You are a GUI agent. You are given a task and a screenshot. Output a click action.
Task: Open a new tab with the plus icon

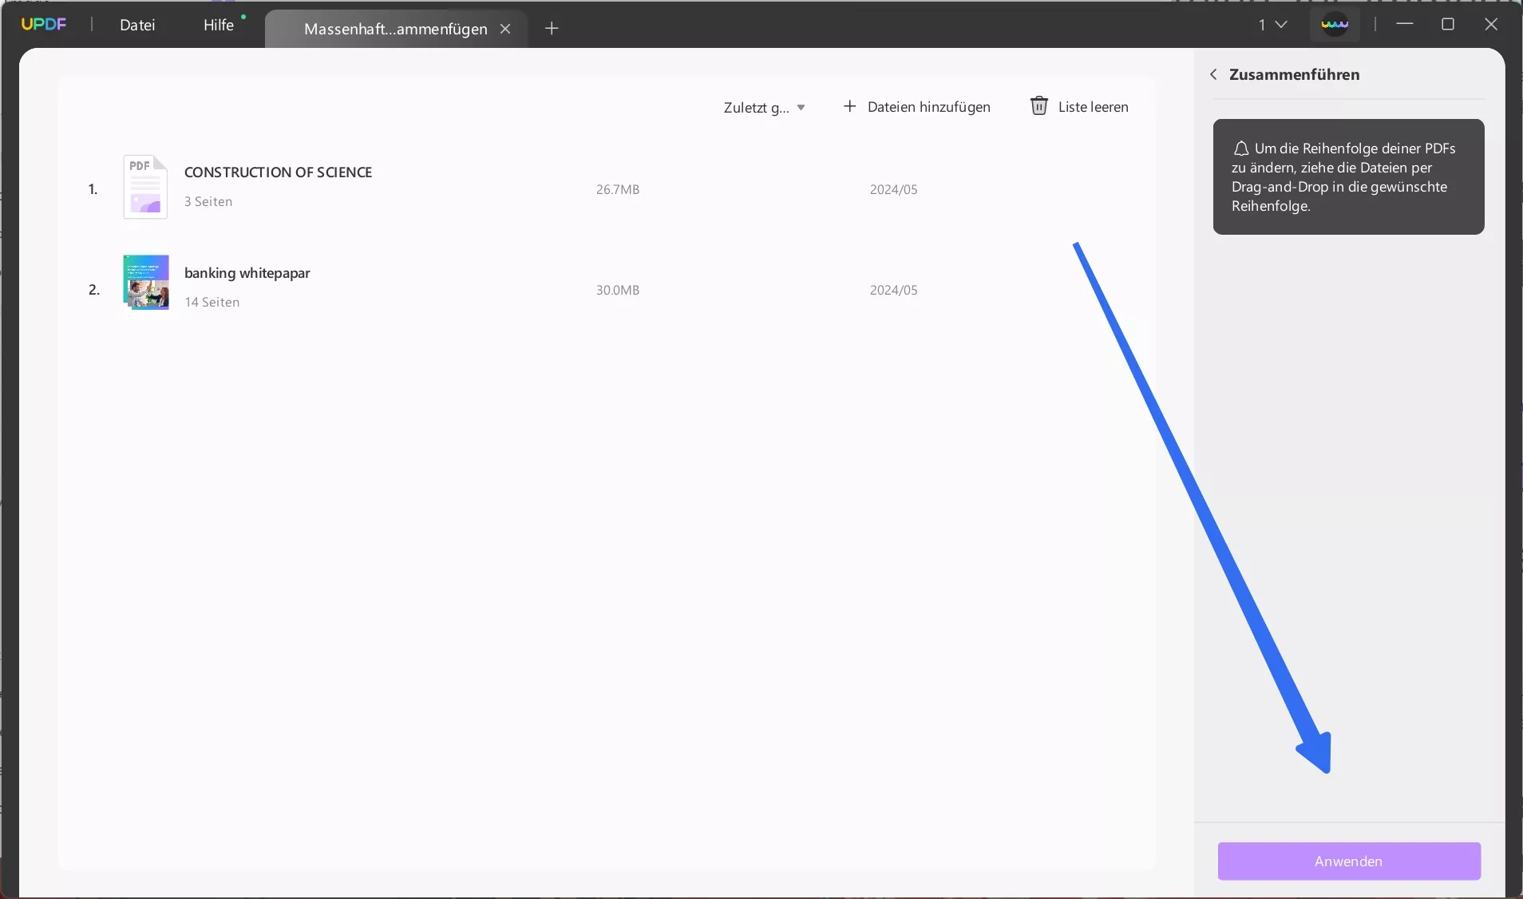click(552, 28)
